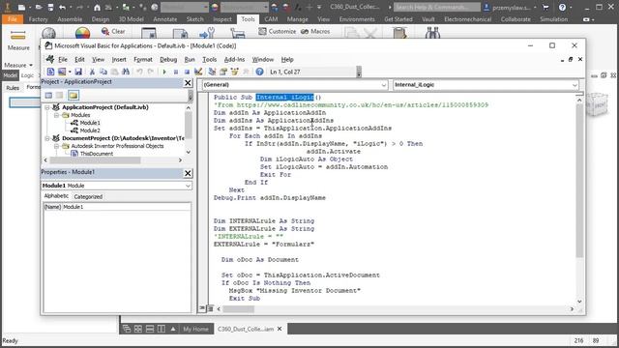Click the Macros button in Inventor ribbon
This screenshot has height=348, width=619.
315,31
